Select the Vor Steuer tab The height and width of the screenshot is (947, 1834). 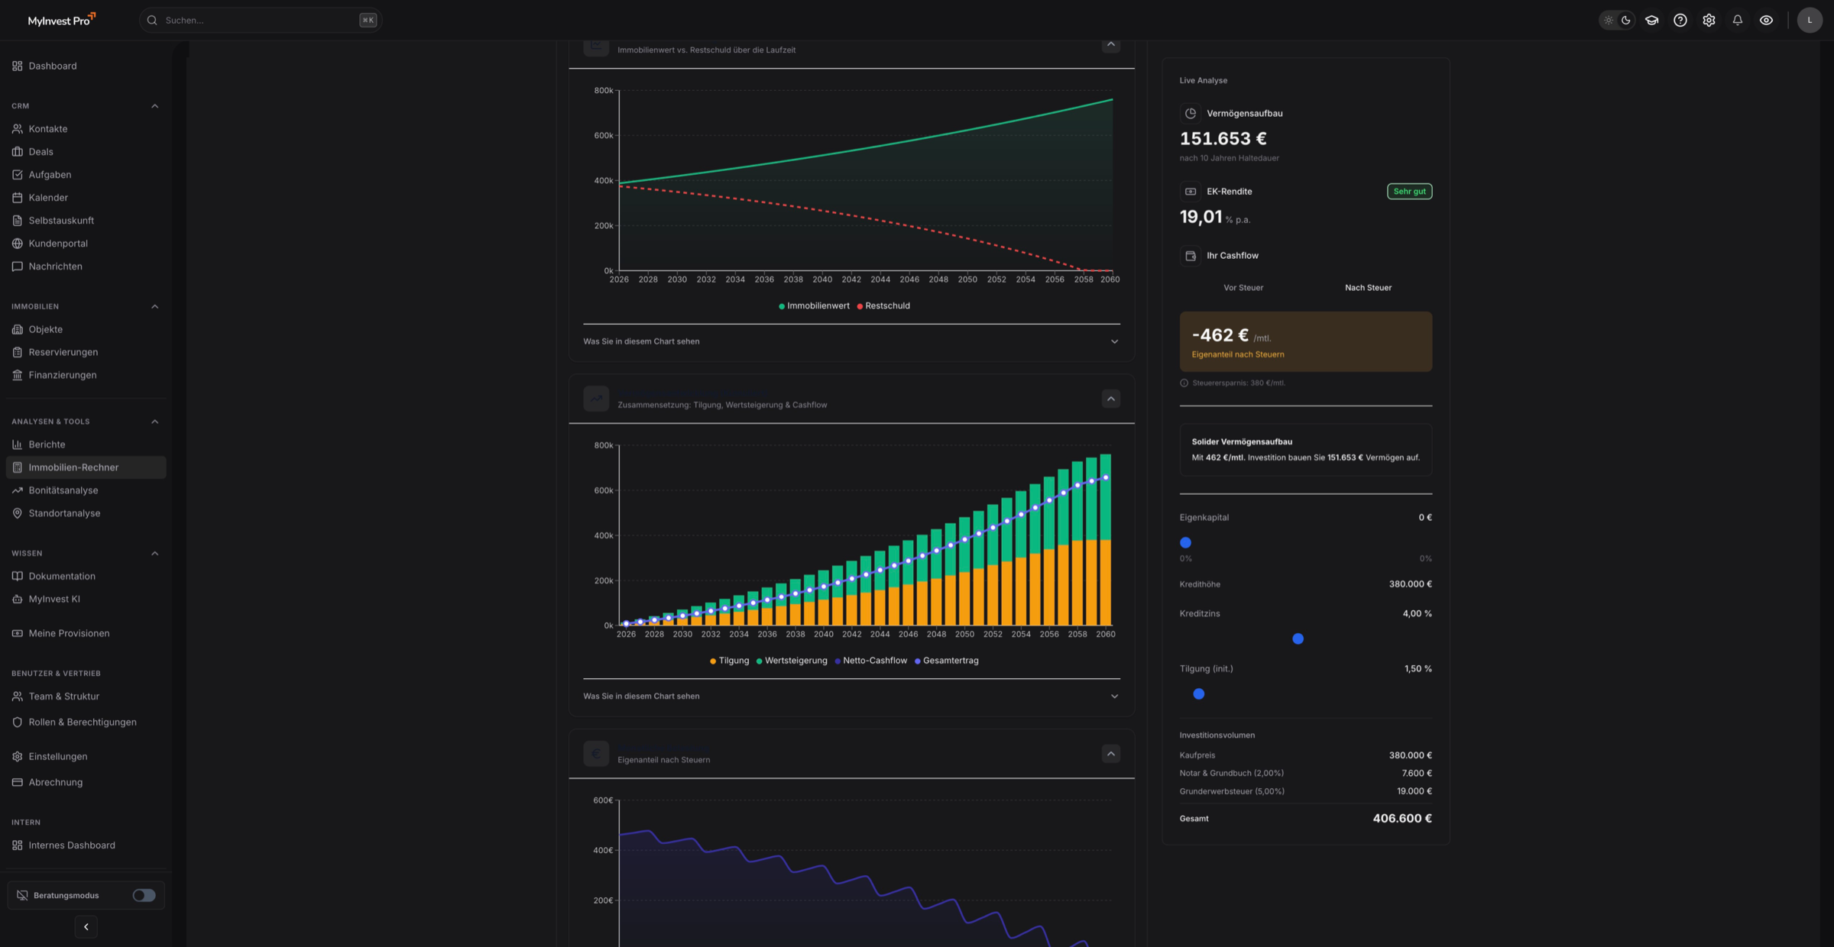[x=1243, y=288]
